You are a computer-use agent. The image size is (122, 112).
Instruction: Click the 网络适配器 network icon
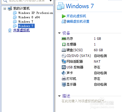[64, 62]
